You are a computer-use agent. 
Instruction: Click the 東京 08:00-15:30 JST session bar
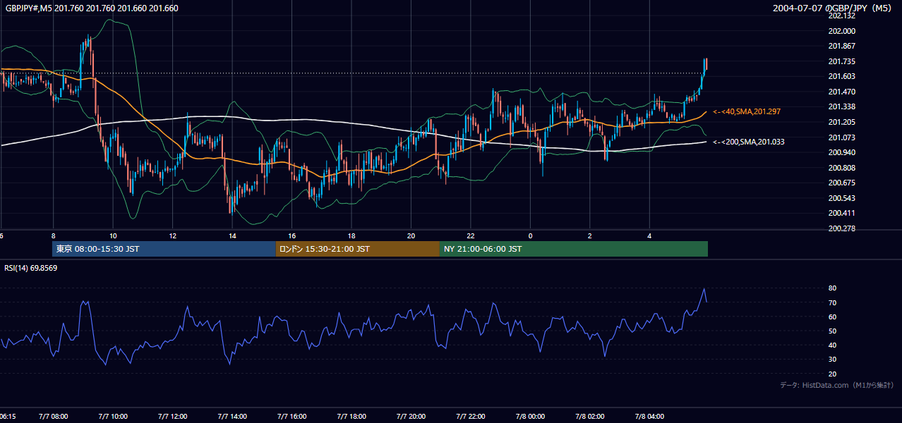tap(164, 249)
